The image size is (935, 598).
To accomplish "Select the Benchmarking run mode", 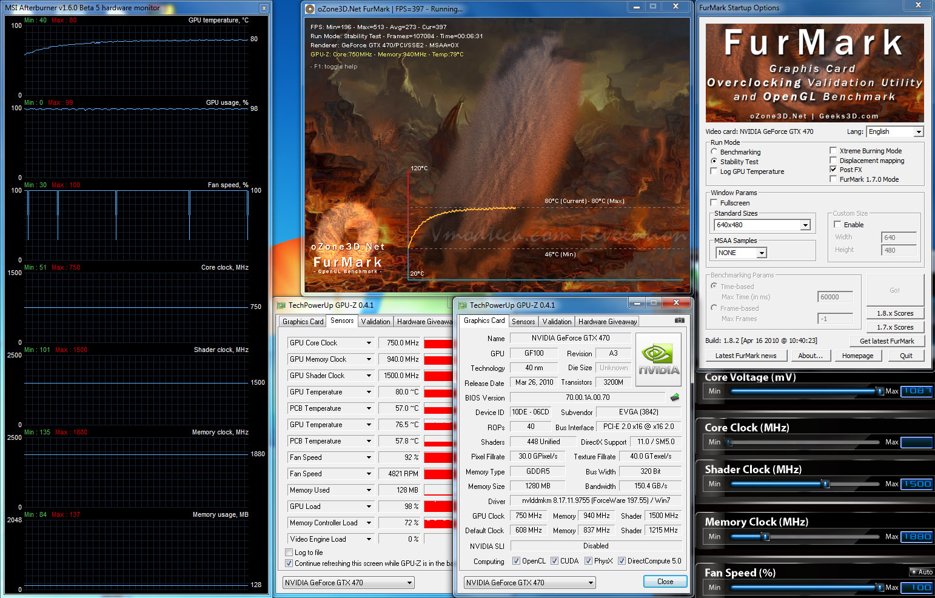I will (714, 152).
